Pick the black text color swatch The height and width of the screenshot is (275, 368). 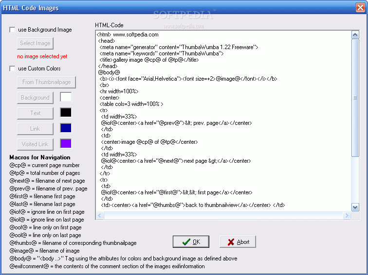tap(66, 112)
